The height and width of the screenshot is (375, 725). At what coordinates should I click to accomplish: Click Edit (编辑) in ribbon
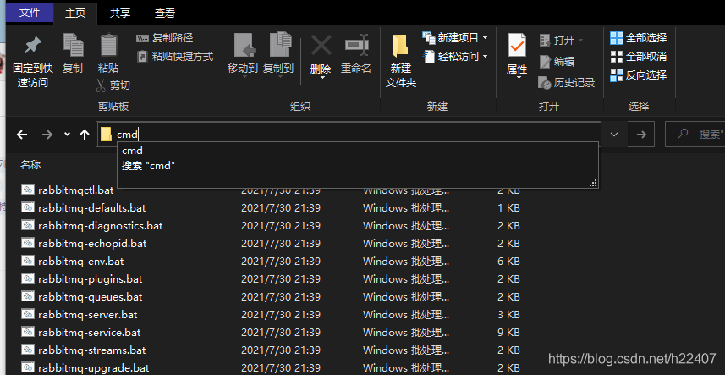(x=557, y=61)
